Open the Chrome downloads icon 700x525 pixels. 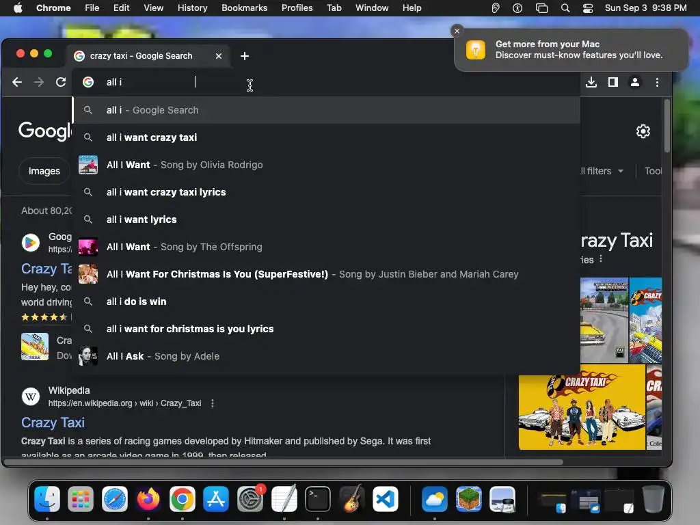[x=591, y=82]
